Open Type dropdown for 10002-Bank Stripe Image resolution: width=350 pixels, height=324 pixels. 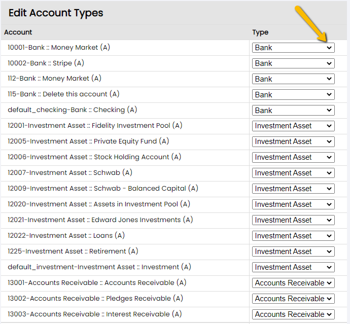(x=293, y=63)
